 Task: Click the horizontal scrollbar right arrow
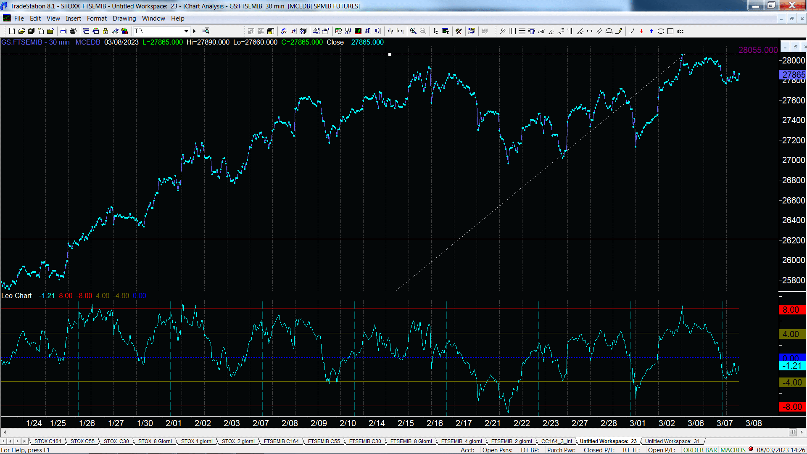point(802,433)
